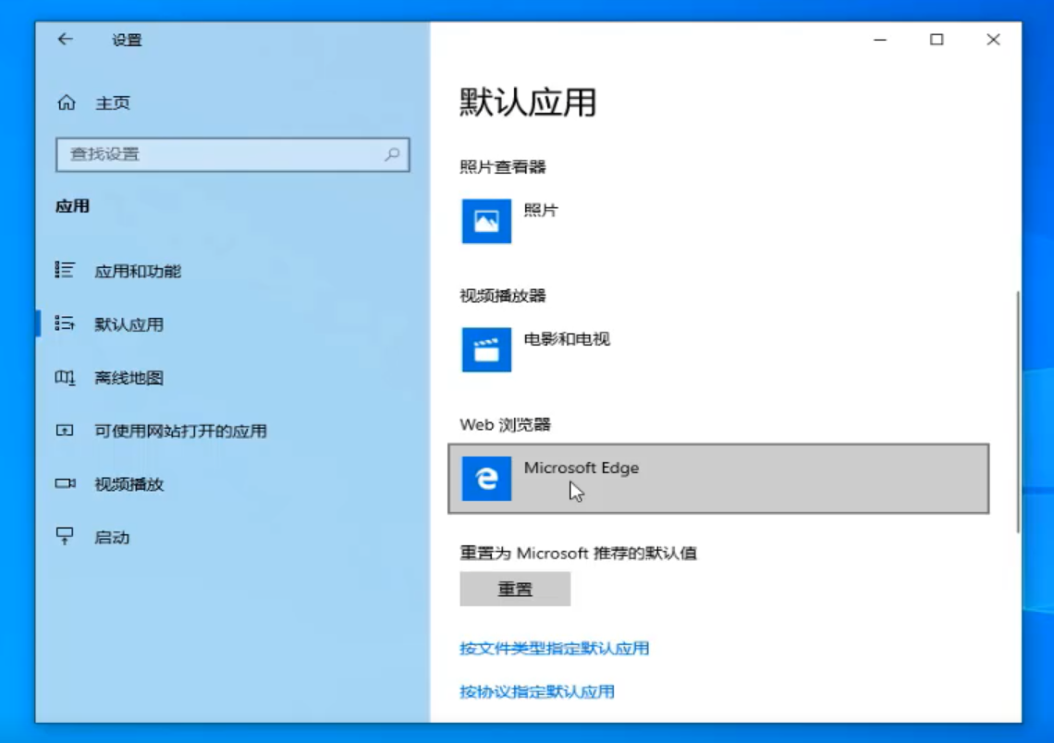Viewport: 1054px width, 743px height.
Task: Open 应用和功能 in the sidebar
Action: pyautogui.click(x=138, y=271)
